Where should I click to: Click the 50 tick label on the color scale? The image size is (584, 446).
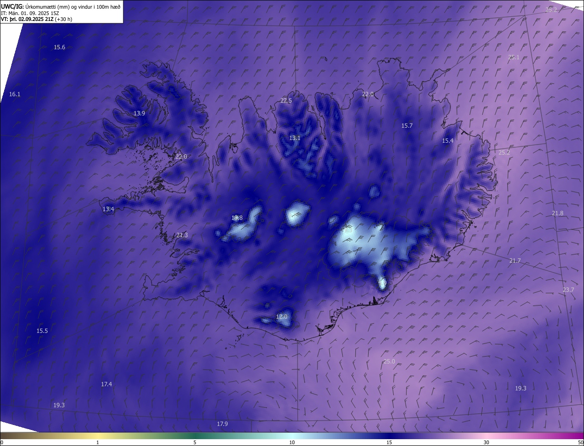pos(580,443)
